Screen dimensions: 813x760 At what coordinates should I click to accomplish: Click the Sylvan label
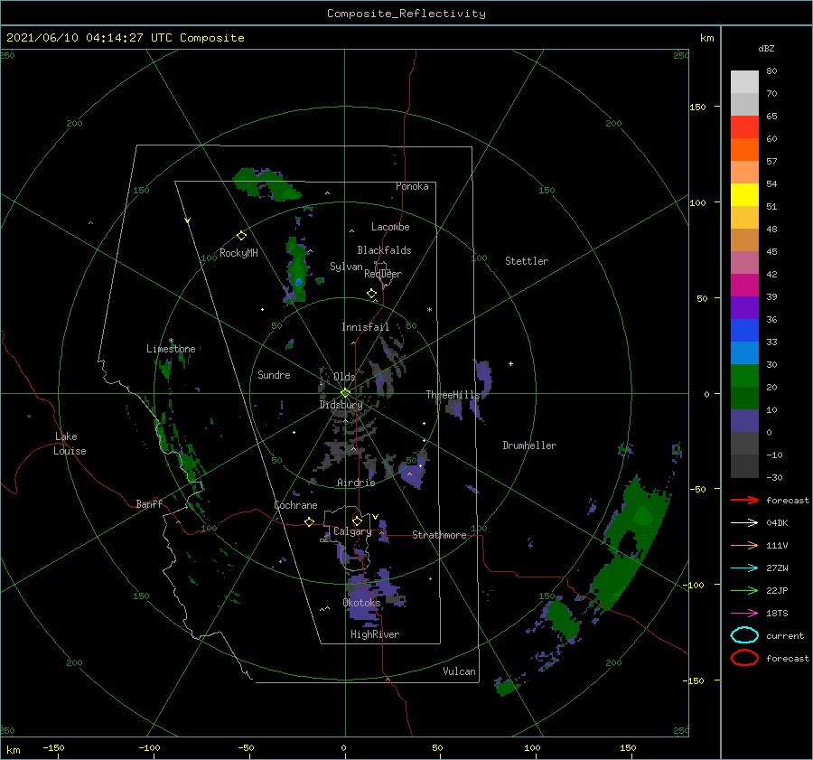346,267
